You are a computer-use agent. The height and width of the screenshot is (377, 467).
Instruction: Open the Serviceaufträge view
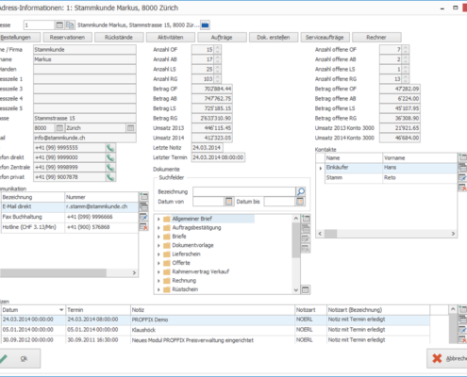pos(325,37)
